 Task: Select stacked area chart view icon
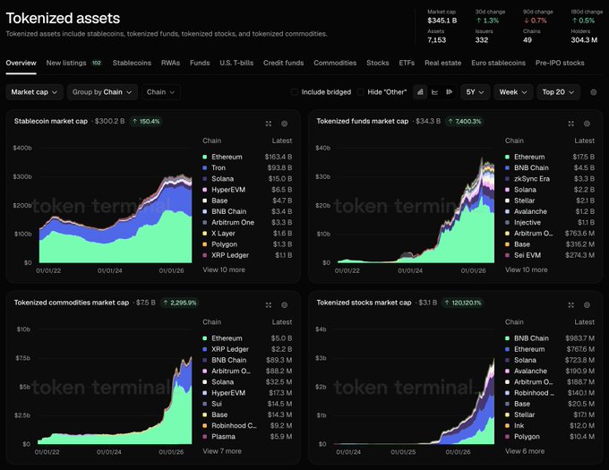420,92
